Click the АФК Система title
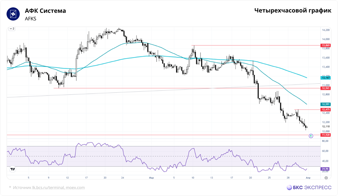The image size is (338, 196). [x=45, y=11]
